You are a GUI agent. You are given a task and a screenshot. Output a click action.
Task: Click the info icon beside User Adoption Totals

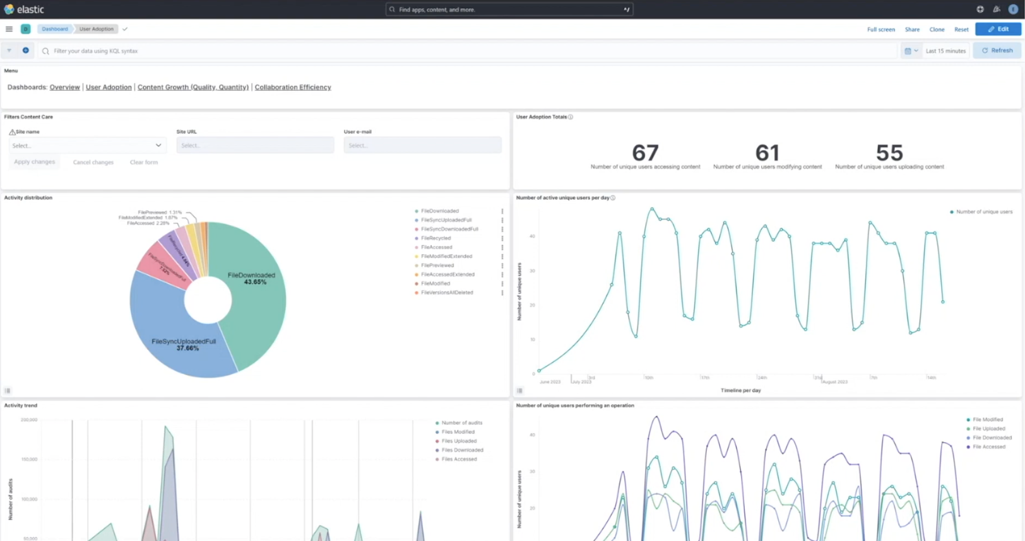click(x=571, y=117)
